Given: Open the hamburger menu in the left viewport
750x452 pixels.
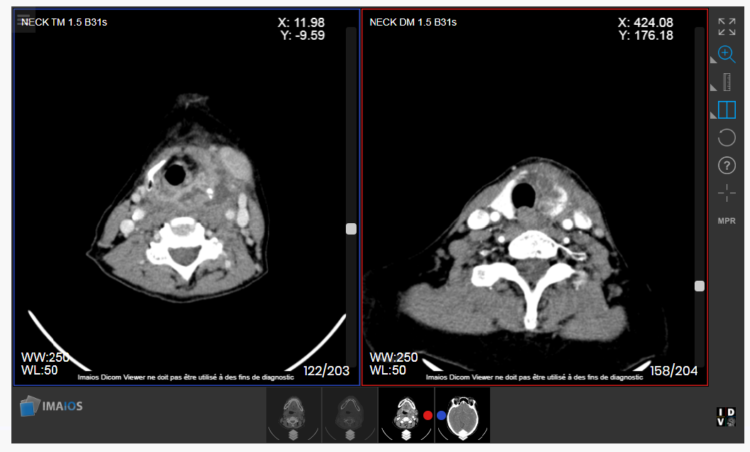Looking at the screenshot, I should tap(24, 20).
